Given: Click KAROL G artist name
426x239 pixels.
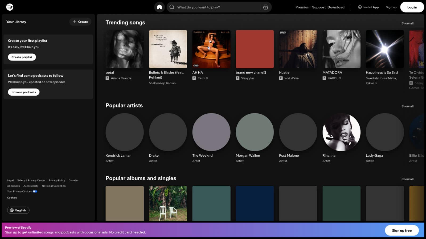Looking at the screenshot, I should click(334, 78).
